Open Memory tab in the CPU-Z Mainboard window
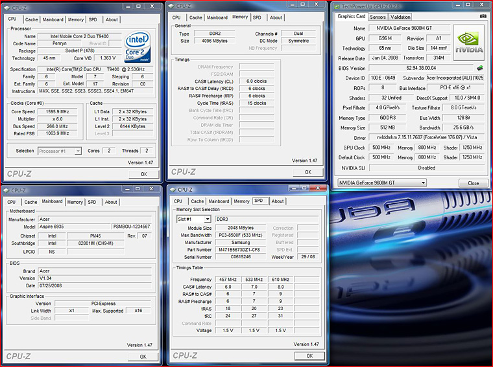The height and width of the screenshot is (367, 493). click(x=75, y=202)
